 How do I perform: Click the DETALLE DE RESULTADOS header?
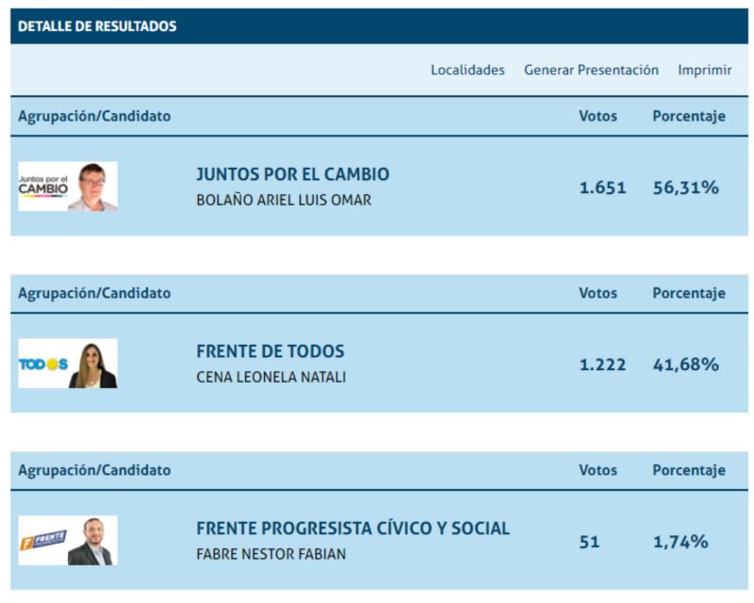coord(97,26)
